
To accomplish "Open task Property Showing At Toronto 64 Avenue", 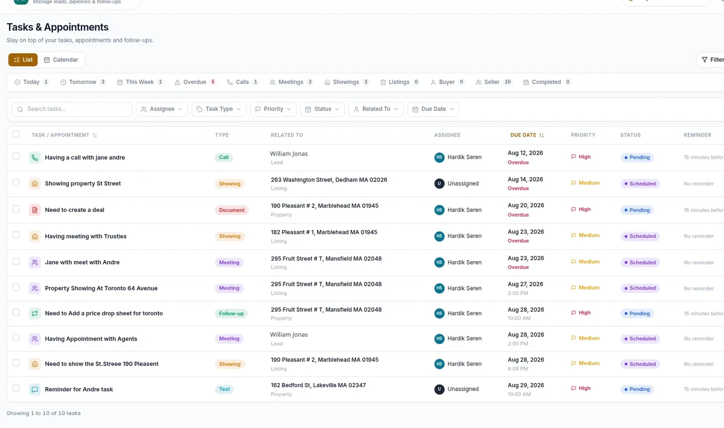I will [x=101, y=288].
